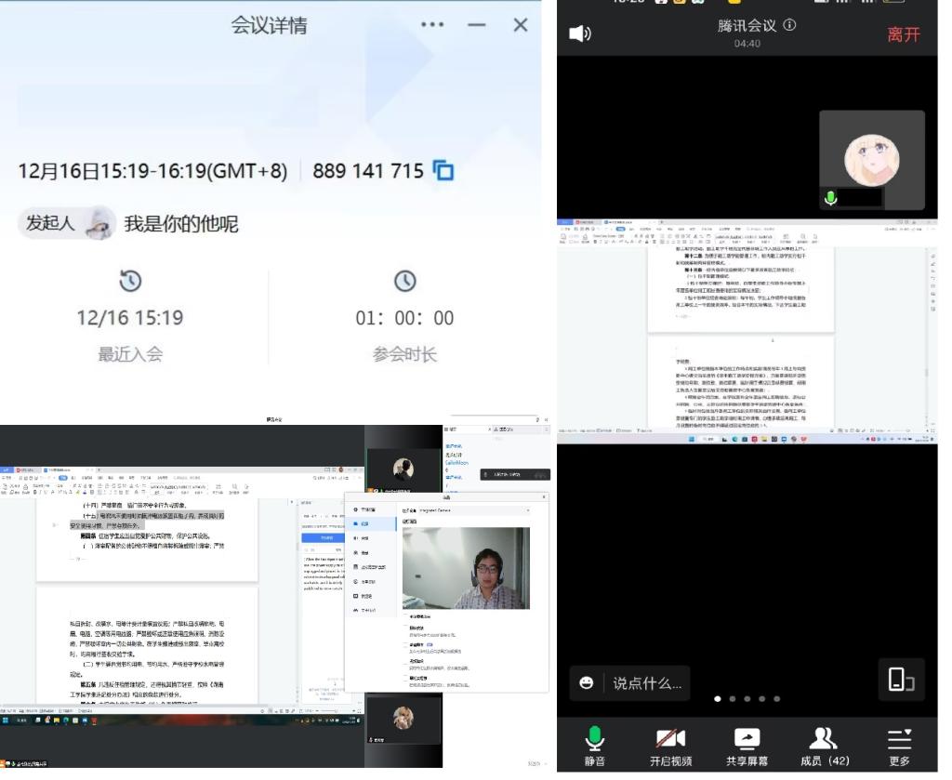
Task: Open the info icon beside 腾讯会议
Action: coord(790,25)
